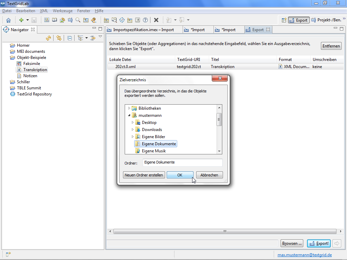Viewport: 347px width, 260px height.
Task: Collapse all items in the Navigator
Action: click(69, 38)
